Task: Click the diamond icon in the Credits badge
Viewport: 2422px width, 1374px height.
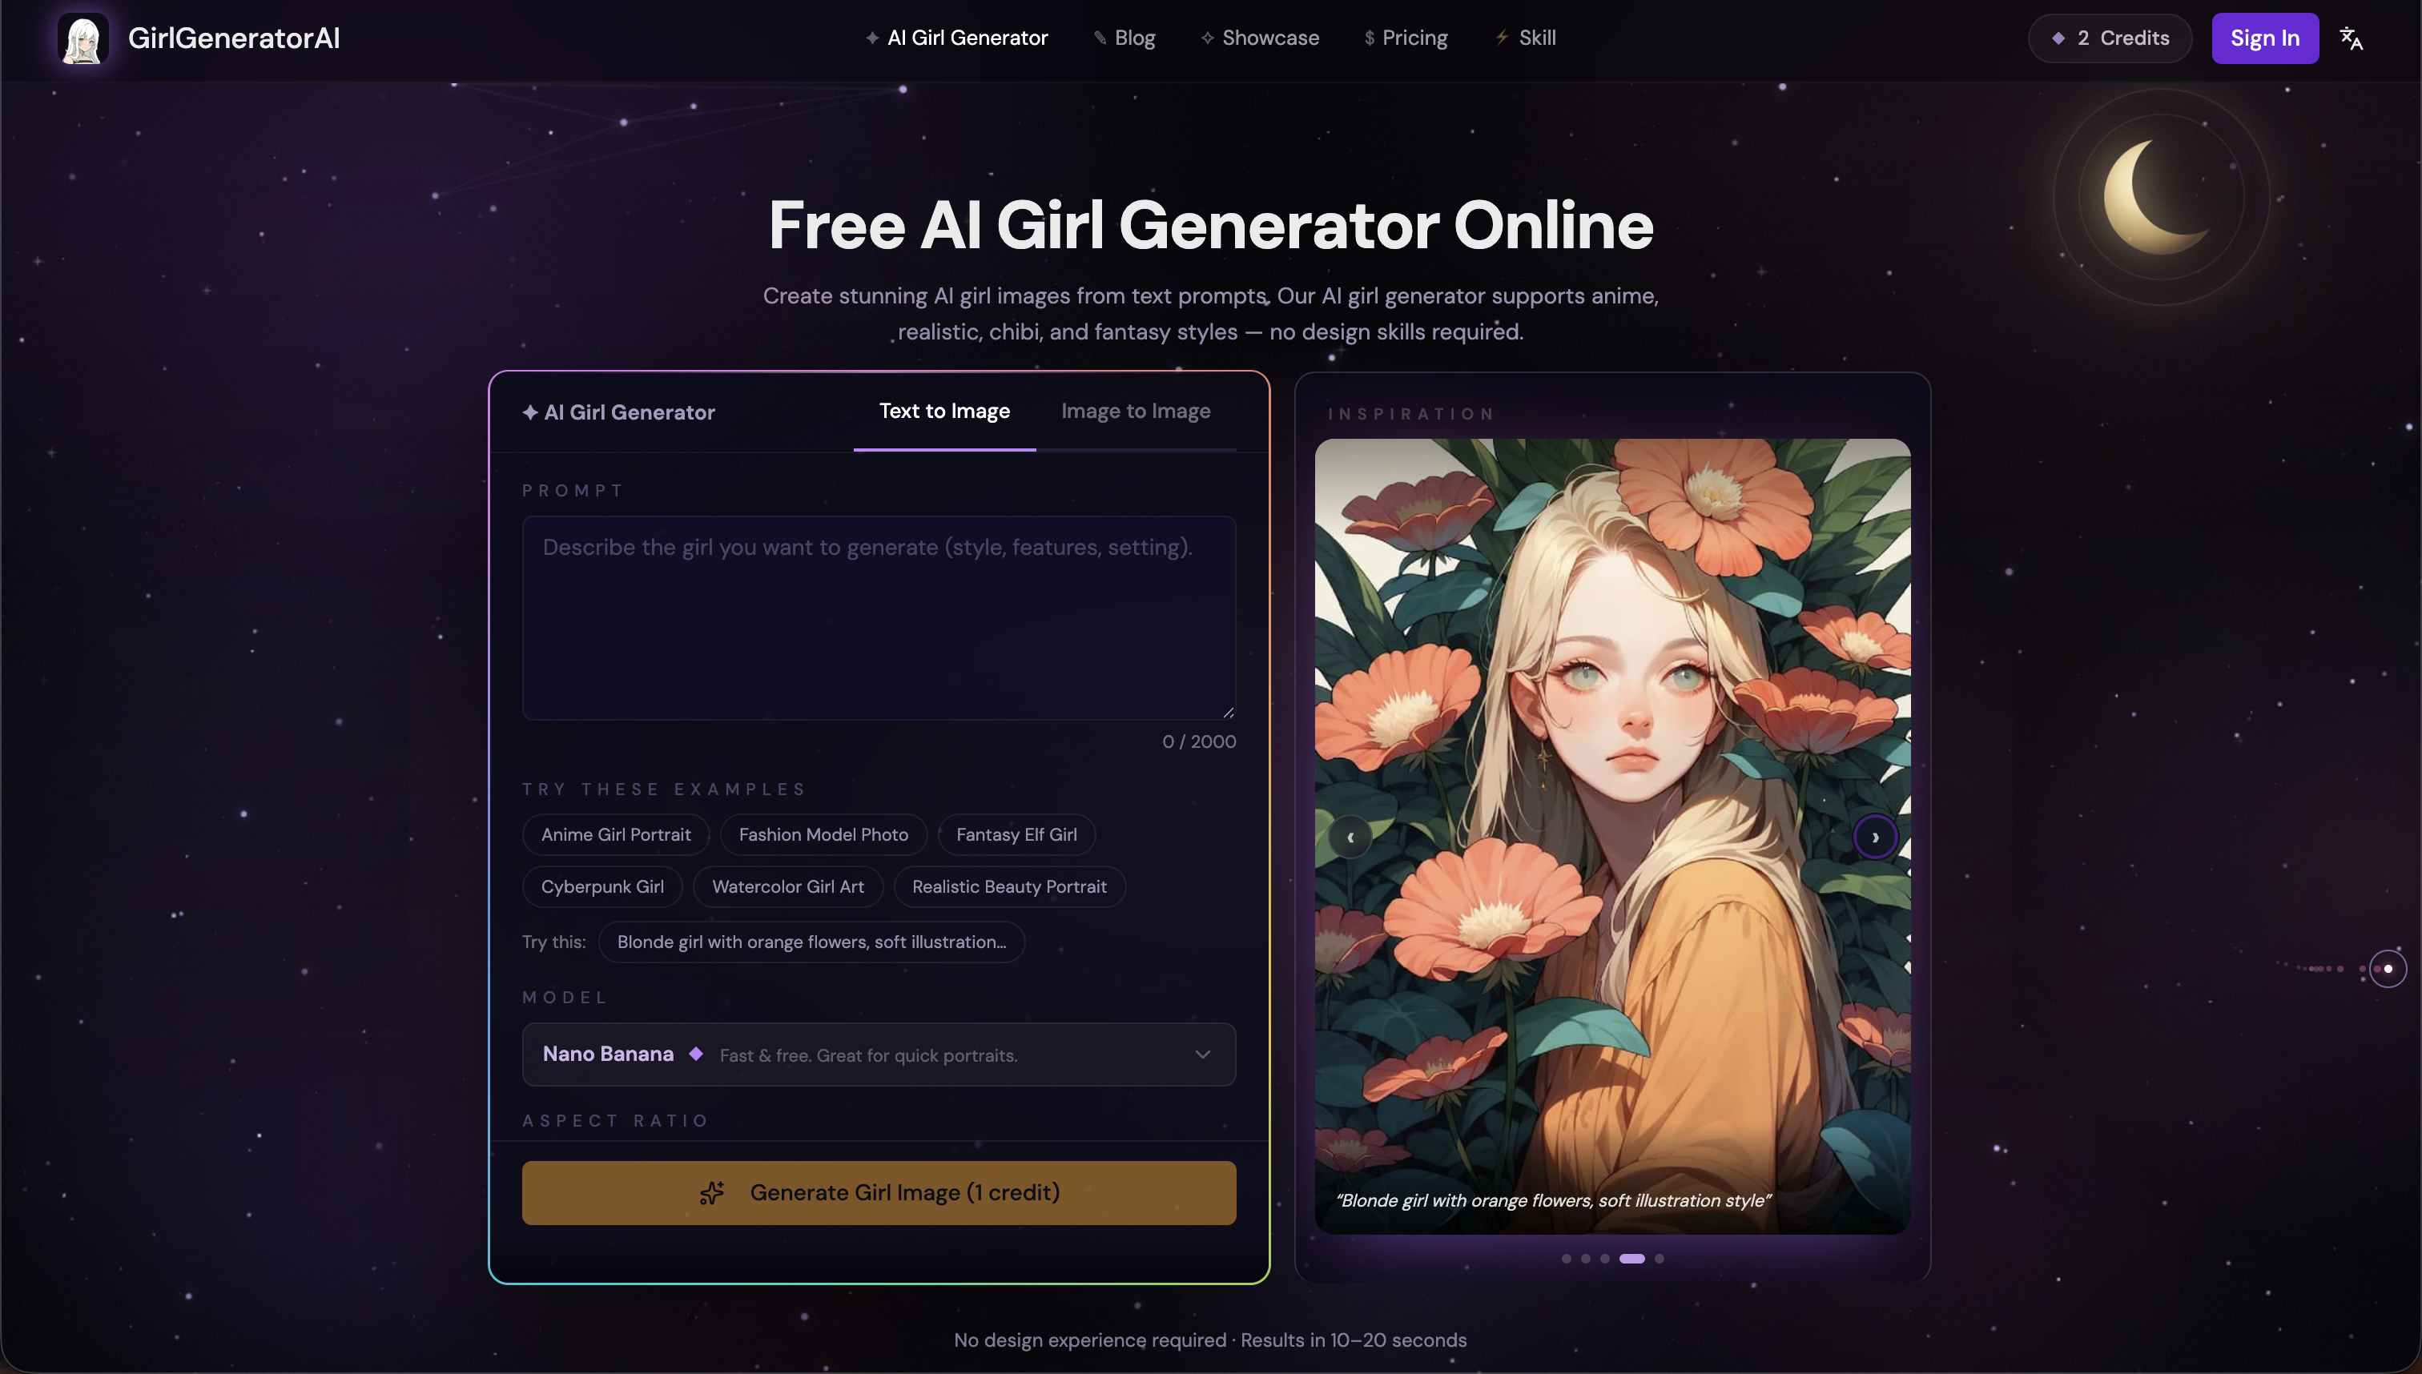Action: coord(2058,38)
